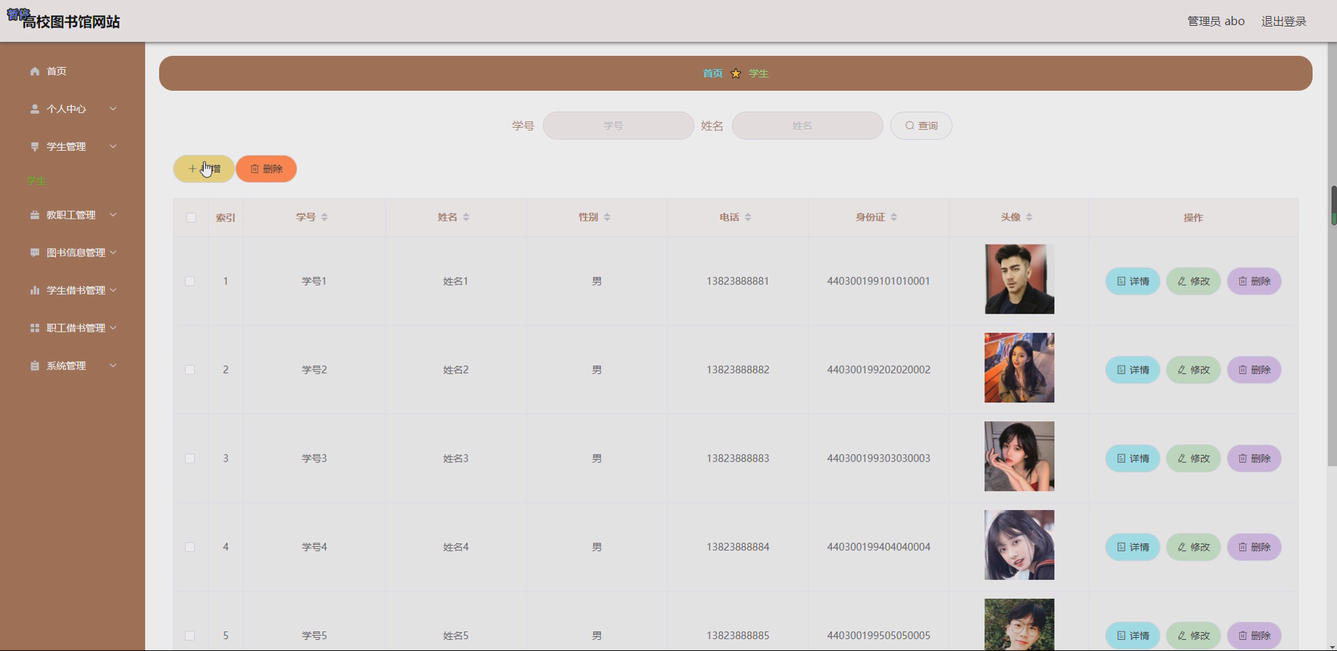The height and width of the screenshot is (651, 1337).
Task: Open the 个人中心 sidebar menu
Action: [73, 109]
